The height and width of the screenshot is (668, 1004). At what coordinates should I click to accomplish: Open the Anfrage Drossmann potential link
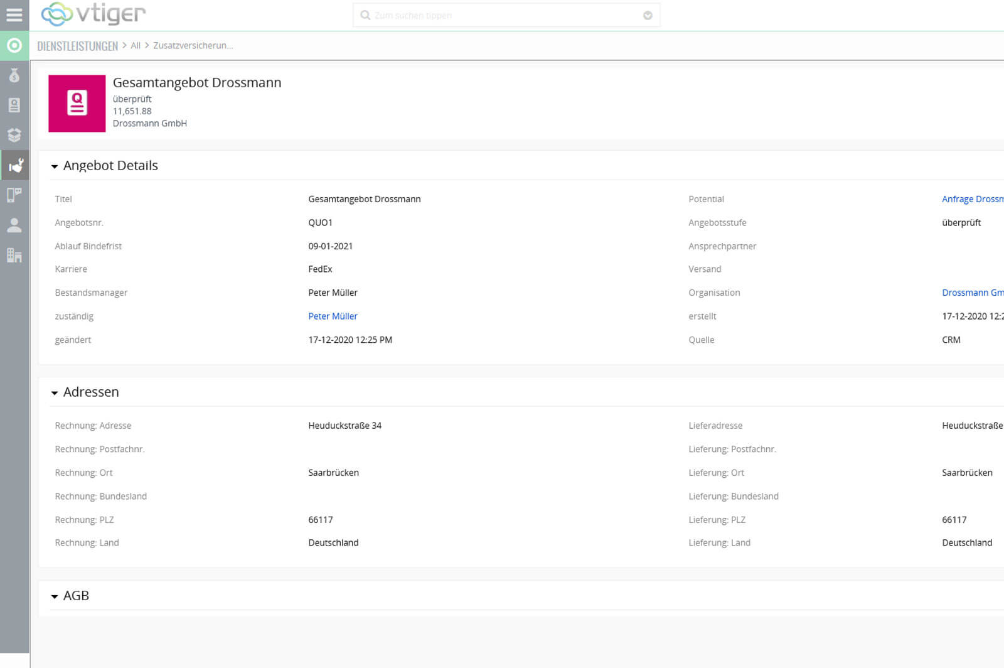[971, 199]
